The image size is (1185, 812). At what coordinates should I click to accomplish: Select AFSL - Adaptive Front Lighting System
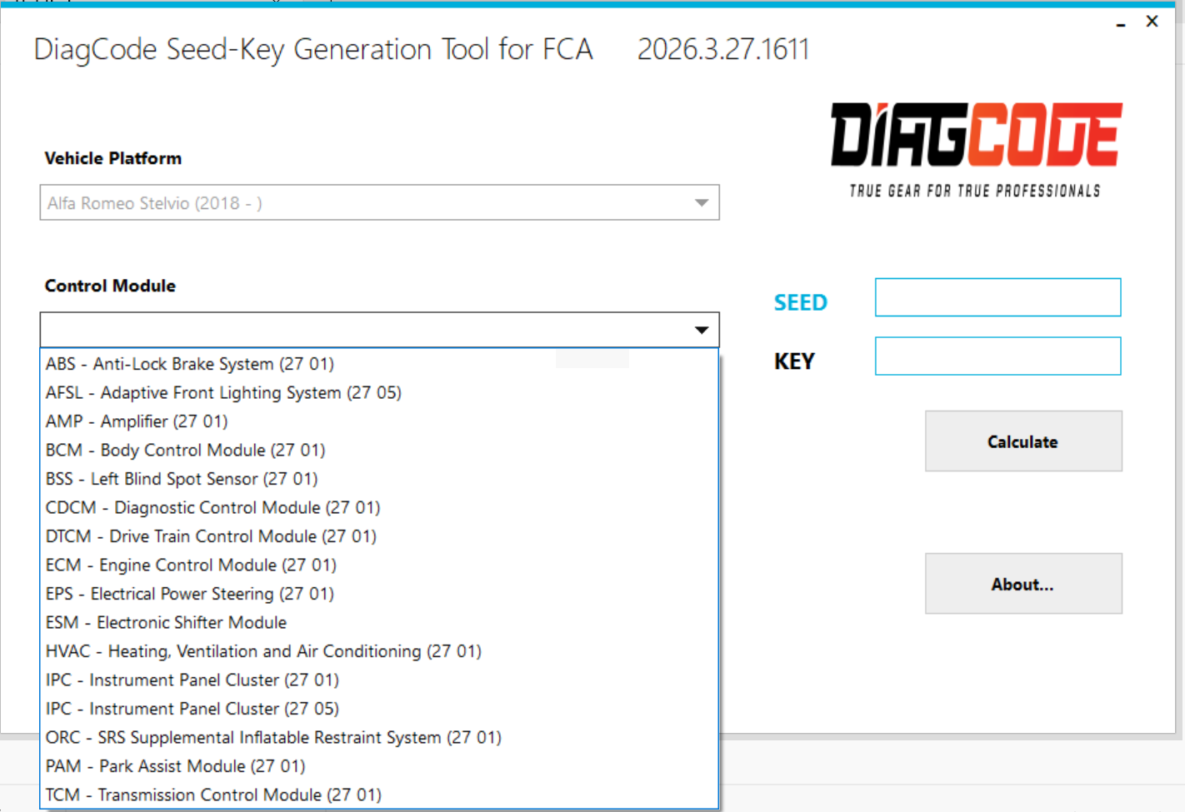point(223,392)
